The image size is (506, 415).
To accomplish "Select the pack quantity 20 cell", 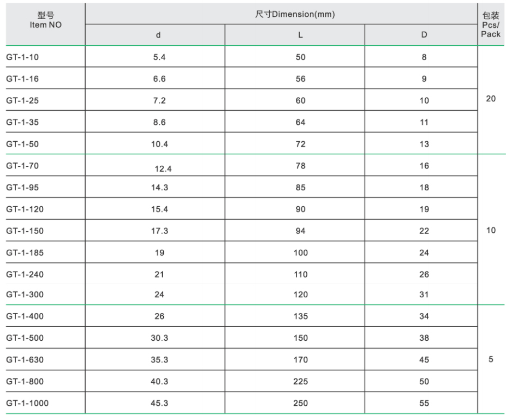I will pyautogui.click(x=491, y=99).
